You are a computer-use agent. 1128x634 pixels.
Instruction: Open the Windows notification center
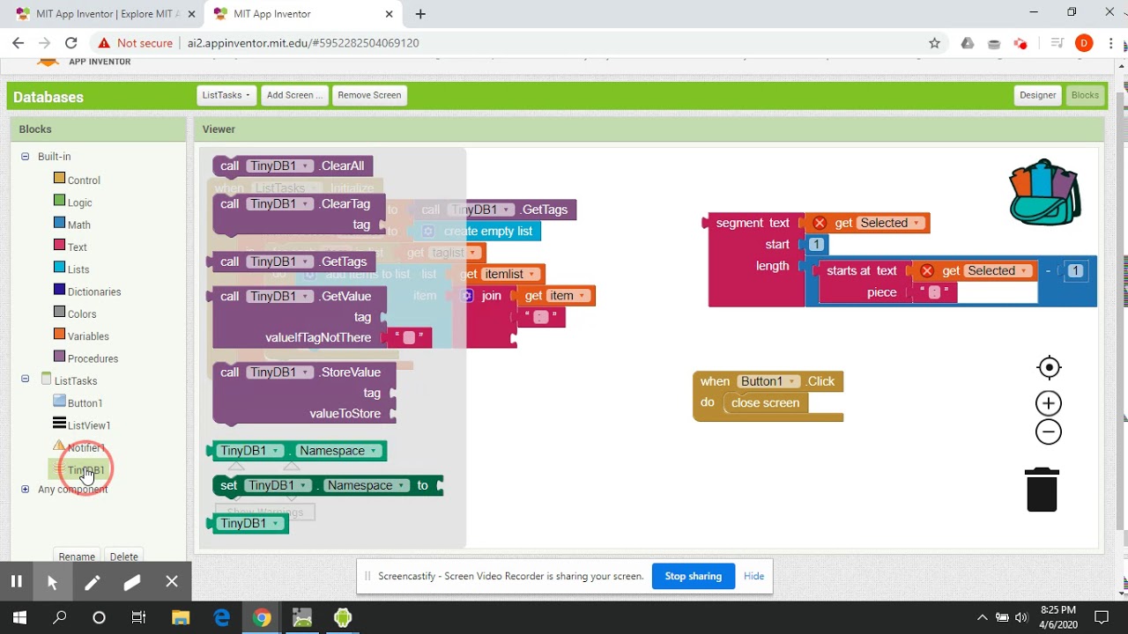[x=1101, y=617]
